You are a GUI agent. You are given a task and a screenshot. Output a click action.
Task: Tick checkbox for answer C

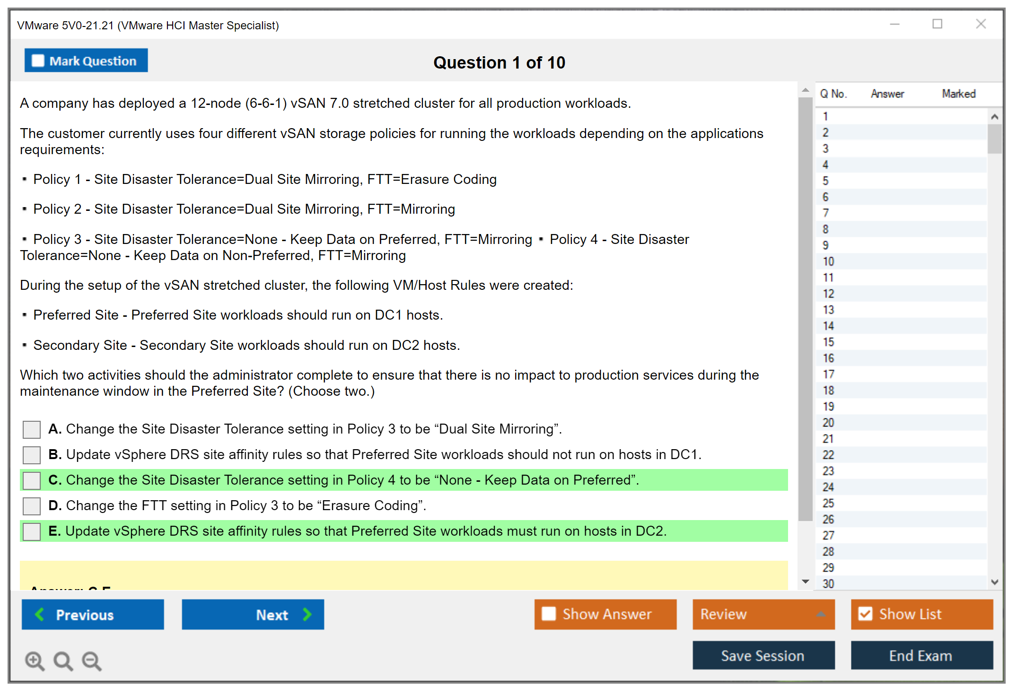[32, 480]
